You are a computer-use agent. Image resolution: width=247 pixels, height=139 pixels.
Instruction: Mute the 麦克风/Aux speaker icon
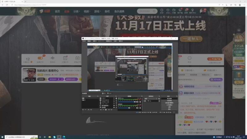coord(137,102)
